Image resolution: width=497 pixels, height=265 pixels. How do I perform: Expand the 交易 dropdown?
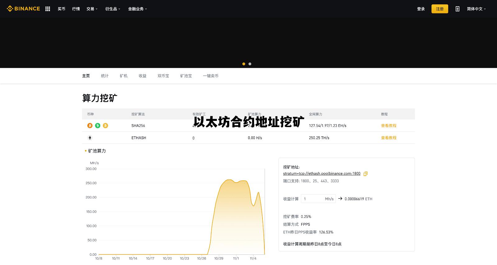pos(92,9)
